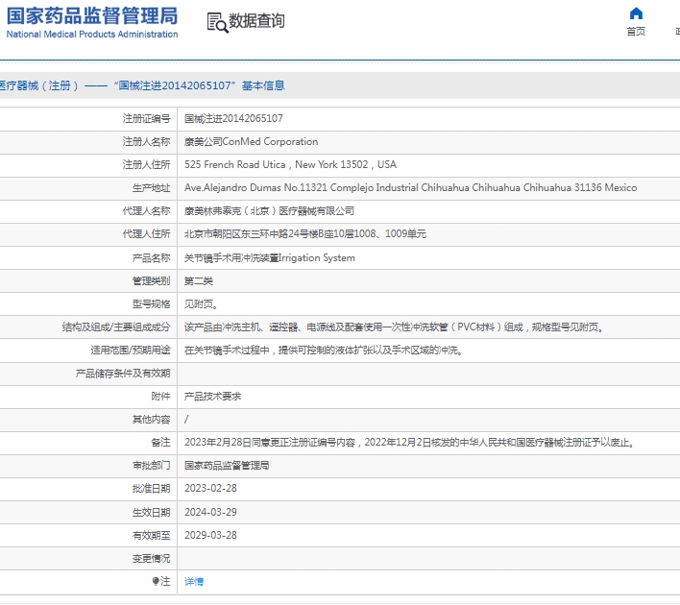Click the bullet icon beside 注 label
This screenshot has height=605, width=680.
(x=156, y=581)
